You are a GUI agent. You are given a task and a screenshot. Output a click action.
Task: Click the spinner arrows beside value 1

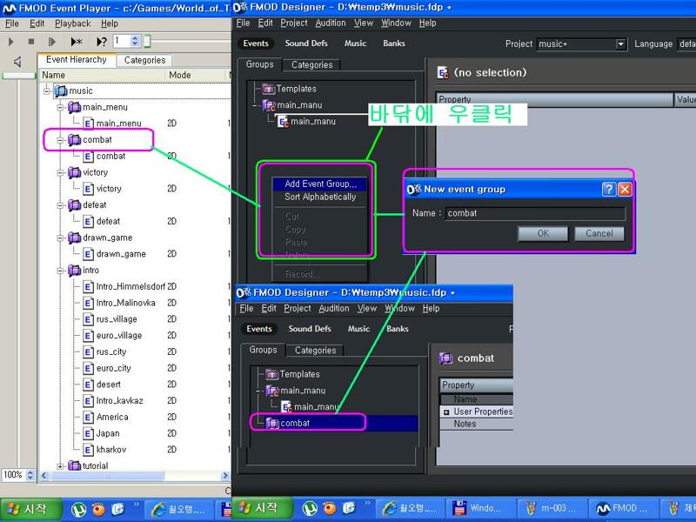(x=136, y=41)
